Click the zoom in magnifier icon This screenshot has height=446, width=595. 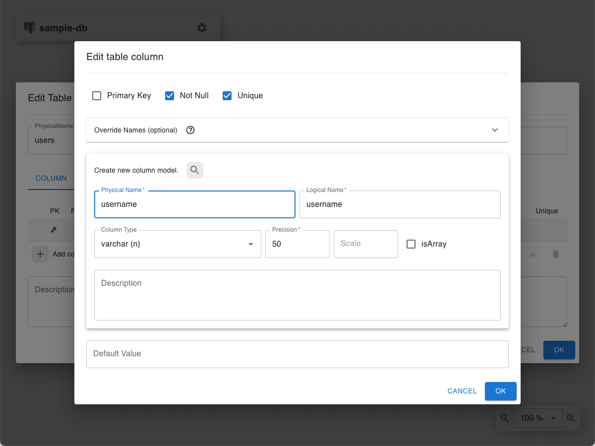click(x=571, y=418)
